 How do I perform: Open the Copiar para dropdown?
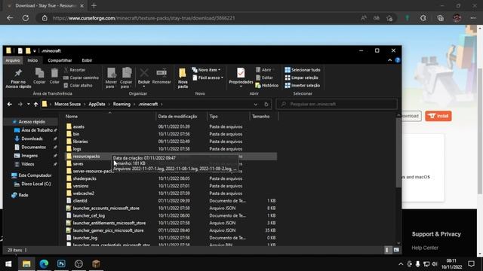[x=126, y=78]
